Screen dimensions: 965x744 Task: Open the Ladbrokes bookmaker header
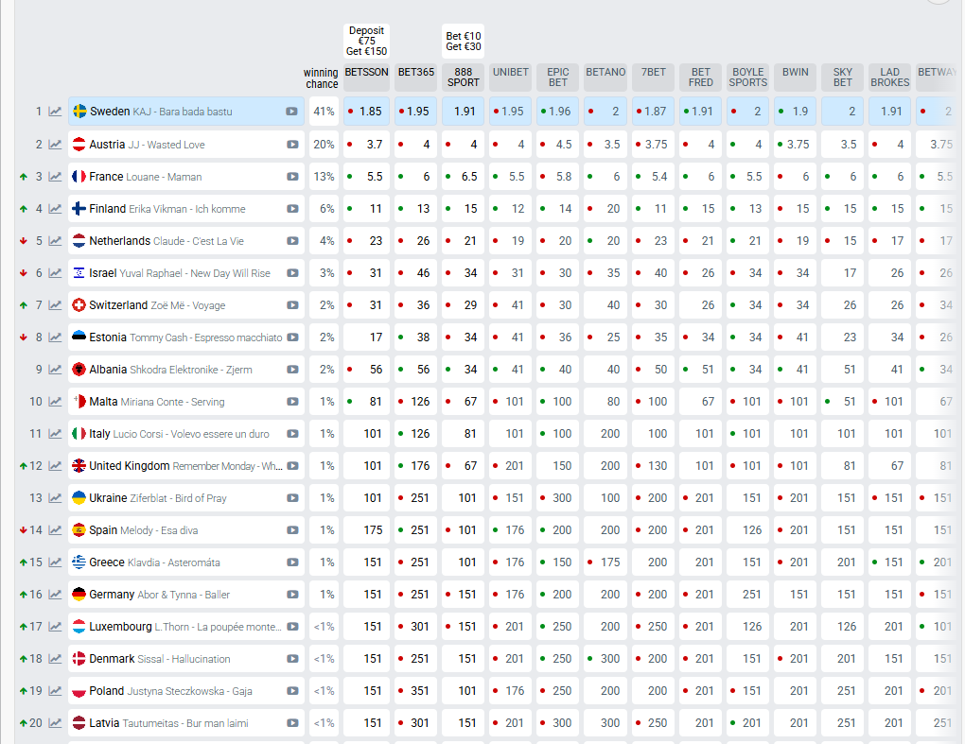pos(890,78)
